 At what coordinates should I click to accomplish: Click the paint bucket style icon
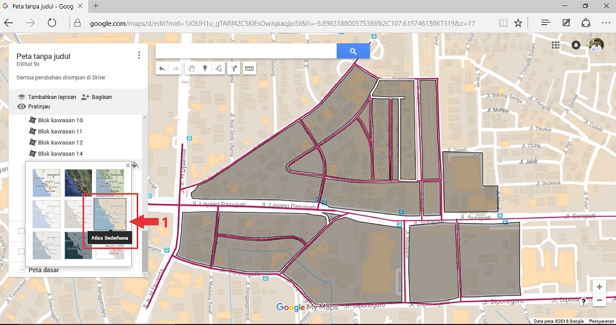(135, 165)
